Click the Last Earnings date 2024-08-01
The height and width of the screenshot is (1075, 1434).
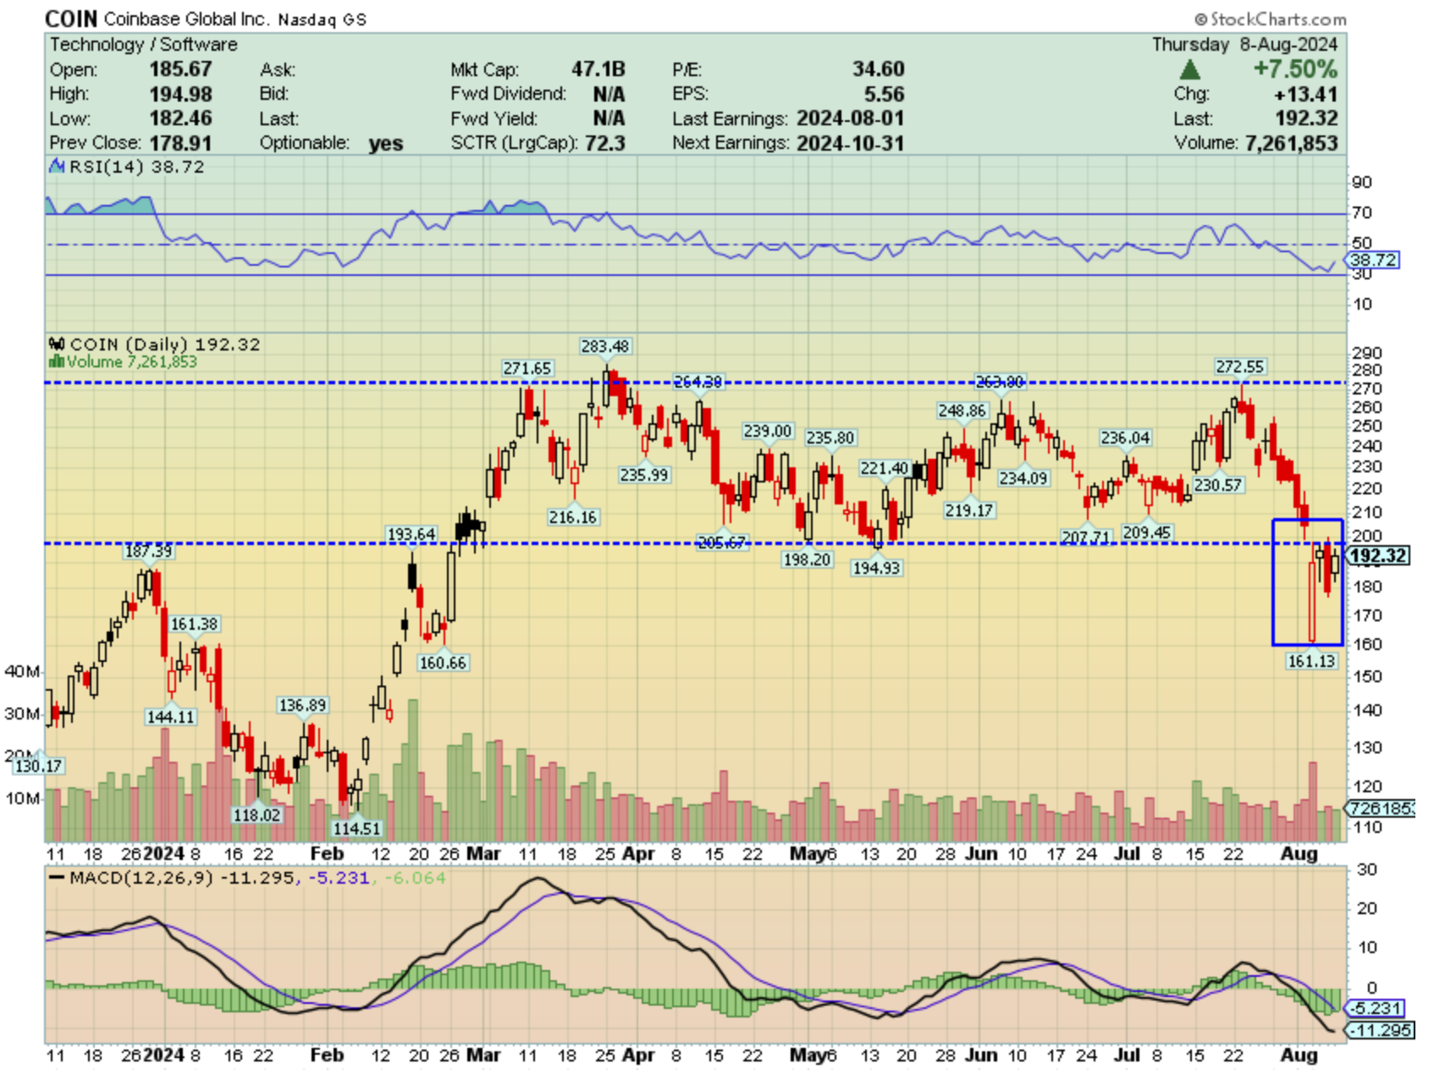coord(850,119)
